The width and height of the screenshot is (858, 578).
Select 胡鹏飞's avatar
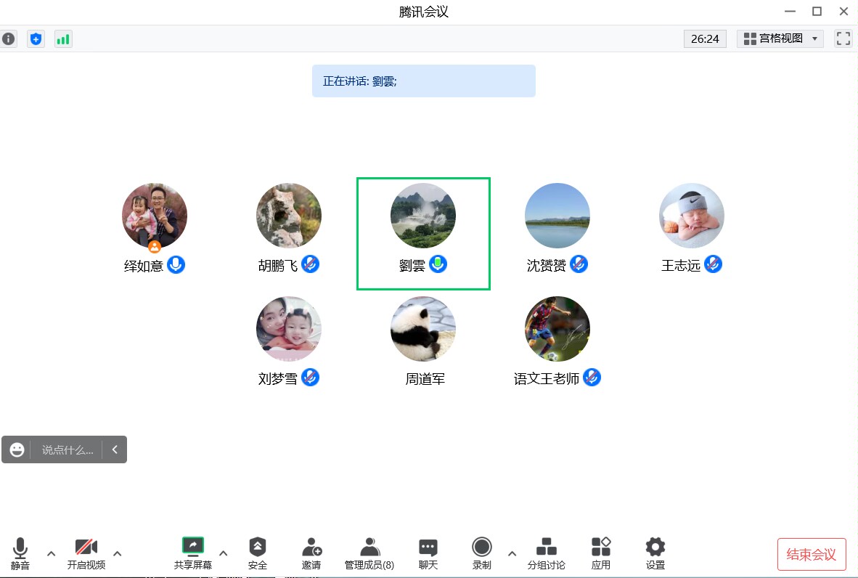[x=289, y=216]
